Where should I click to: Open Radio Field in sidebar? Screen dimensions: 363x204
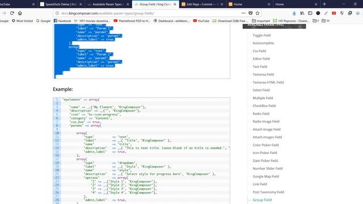[261, 113]
